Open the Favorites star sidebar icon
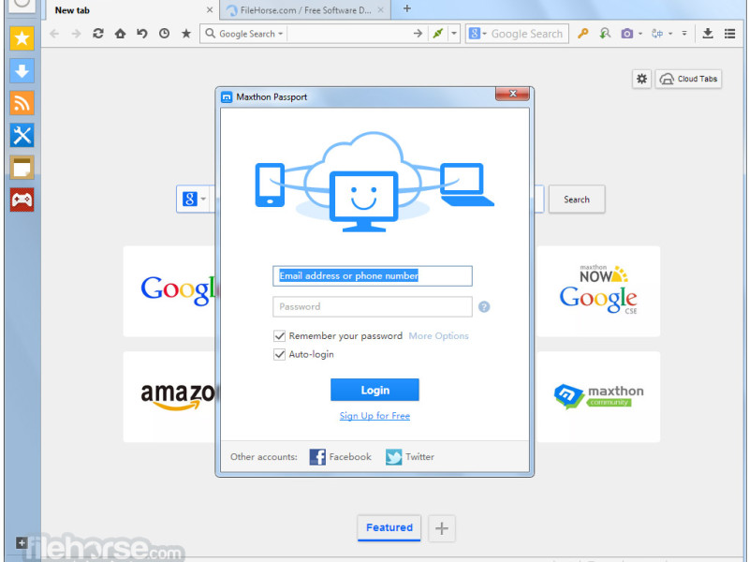This screenshot has width=749, height=562. pyautogui.click(x=22, y=38)
